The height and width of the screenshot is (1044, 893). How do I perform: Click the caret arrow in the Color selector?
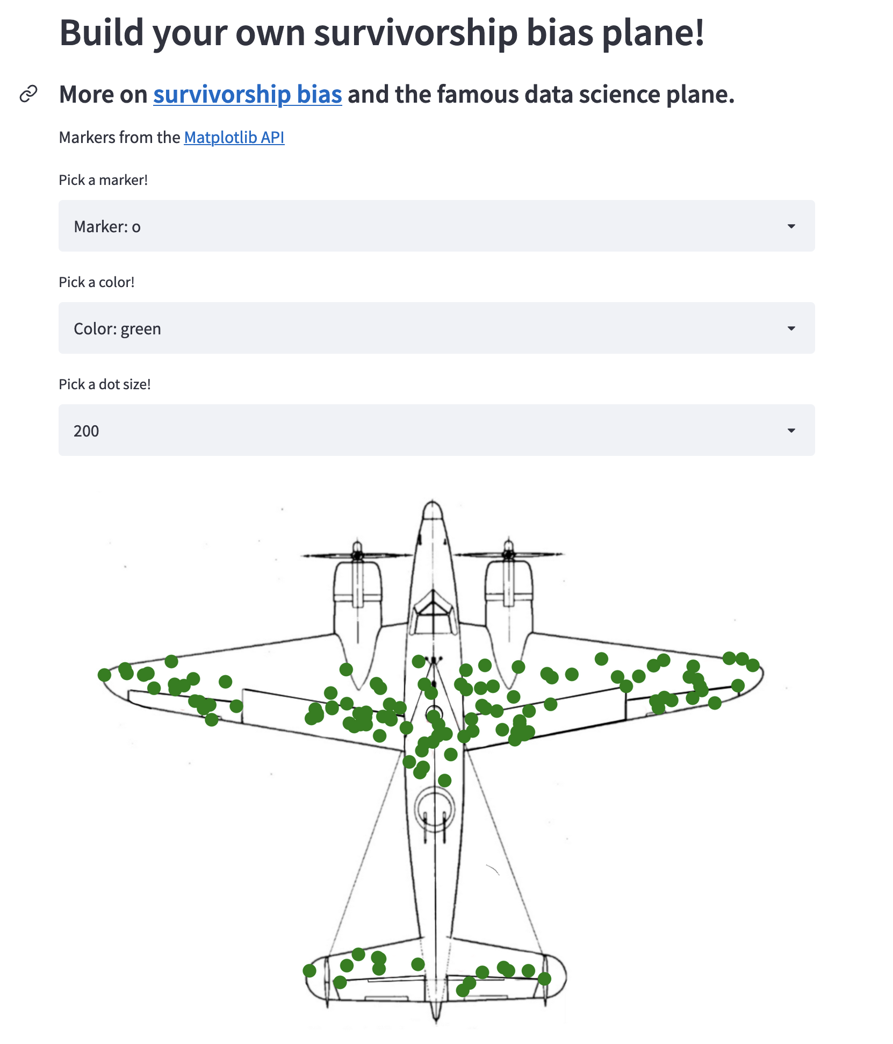(791, 328)
